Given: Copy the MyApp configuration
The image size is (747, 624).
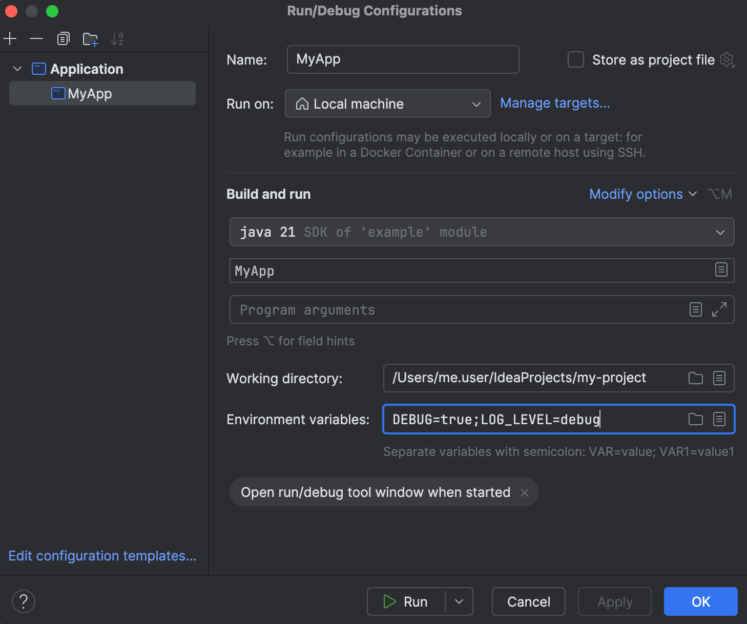Looking at the screenshot, I should point(63,38).
